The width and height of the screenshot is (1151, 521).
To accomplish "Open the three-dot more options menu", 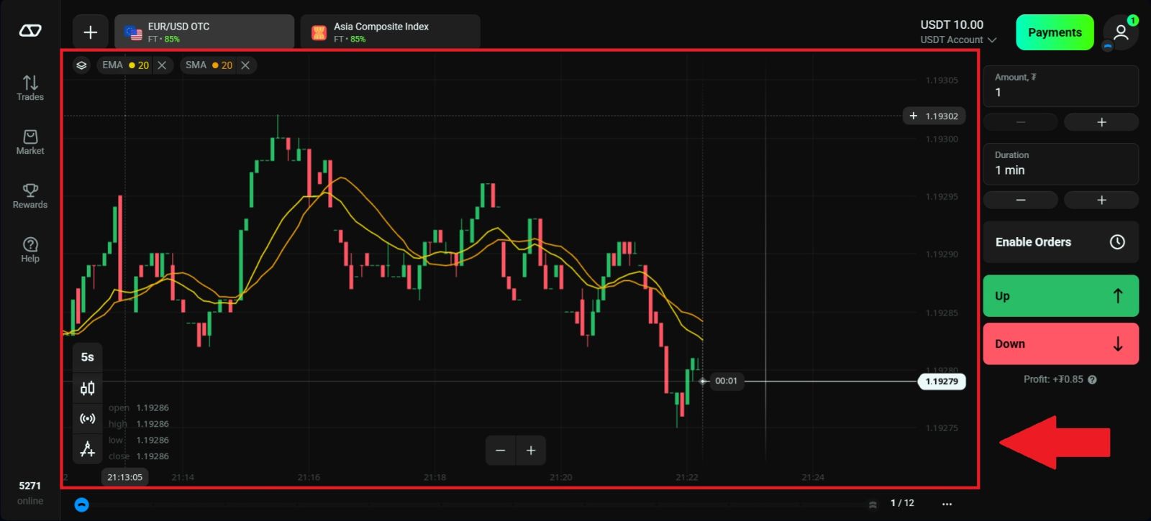I will [x=947, y=504].
